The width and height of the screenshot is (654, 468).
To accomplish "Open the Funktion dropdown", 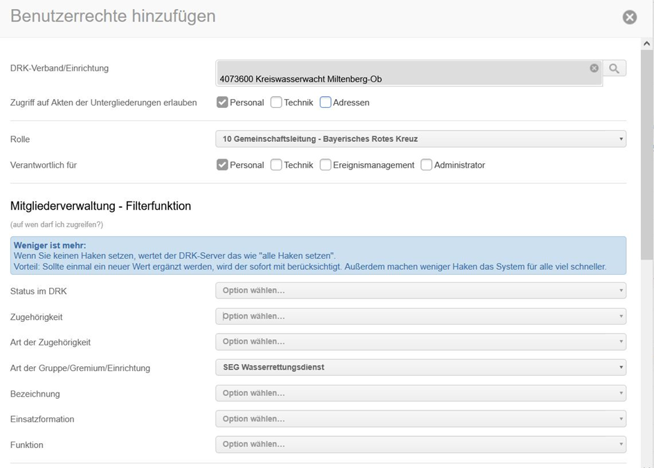I will point(420,444).
